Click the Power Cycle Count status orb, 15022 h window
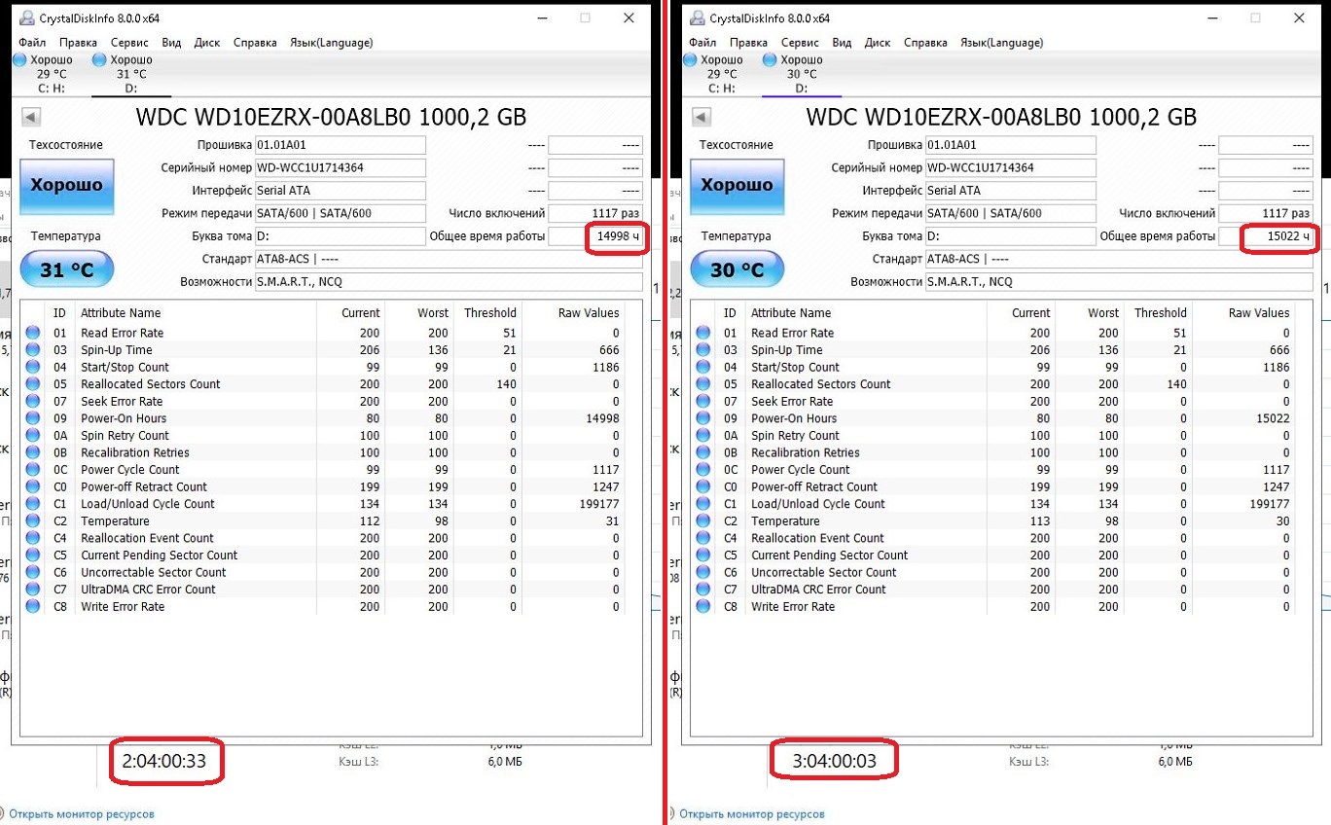The height and width of the screenshot is (825, 1331). pyautogui.click(x=703, y=470)
